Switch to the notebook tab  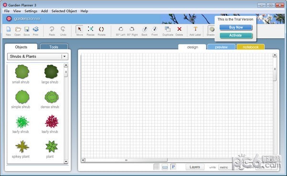(x=251, y=47)
